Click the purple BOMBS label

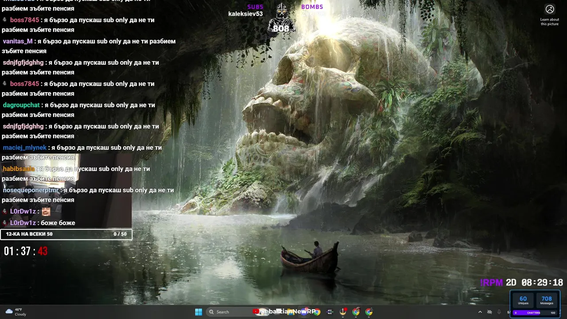point(312,7)
